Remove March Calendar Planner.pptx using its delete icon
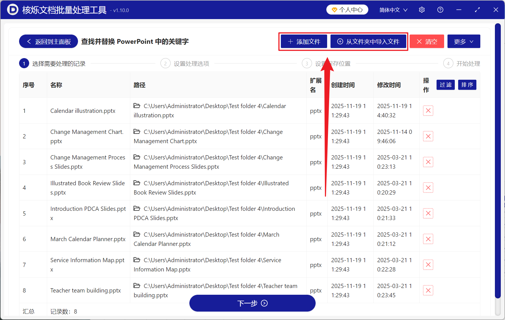The image size is (505, 320). click(x=428, y=239)
